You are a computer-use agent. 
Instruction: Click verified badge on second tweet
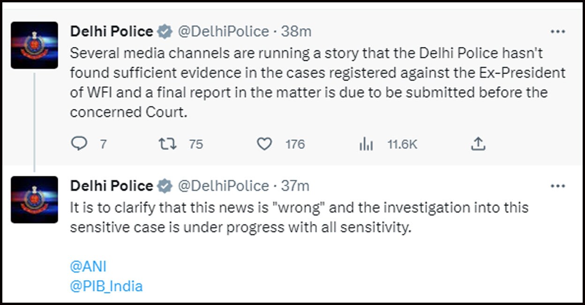[x=164, y=186]
